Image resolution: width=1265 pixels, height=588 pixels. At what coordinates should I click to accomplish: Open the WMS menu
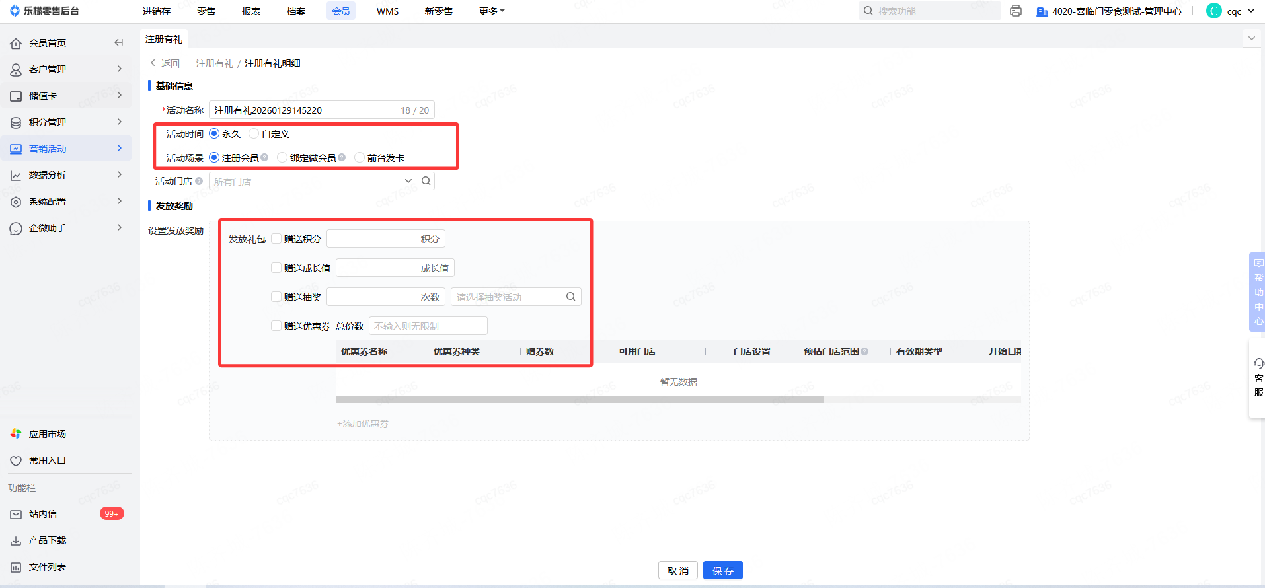[x=388, y=11]
